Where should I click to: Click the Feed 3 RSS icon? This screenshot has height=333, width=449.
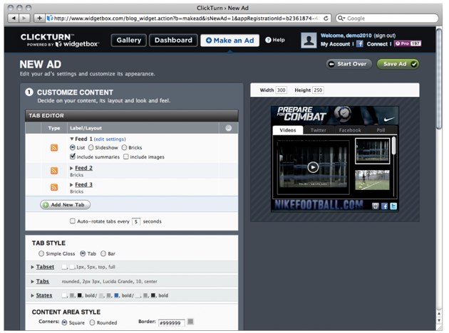tap(54, 187)
